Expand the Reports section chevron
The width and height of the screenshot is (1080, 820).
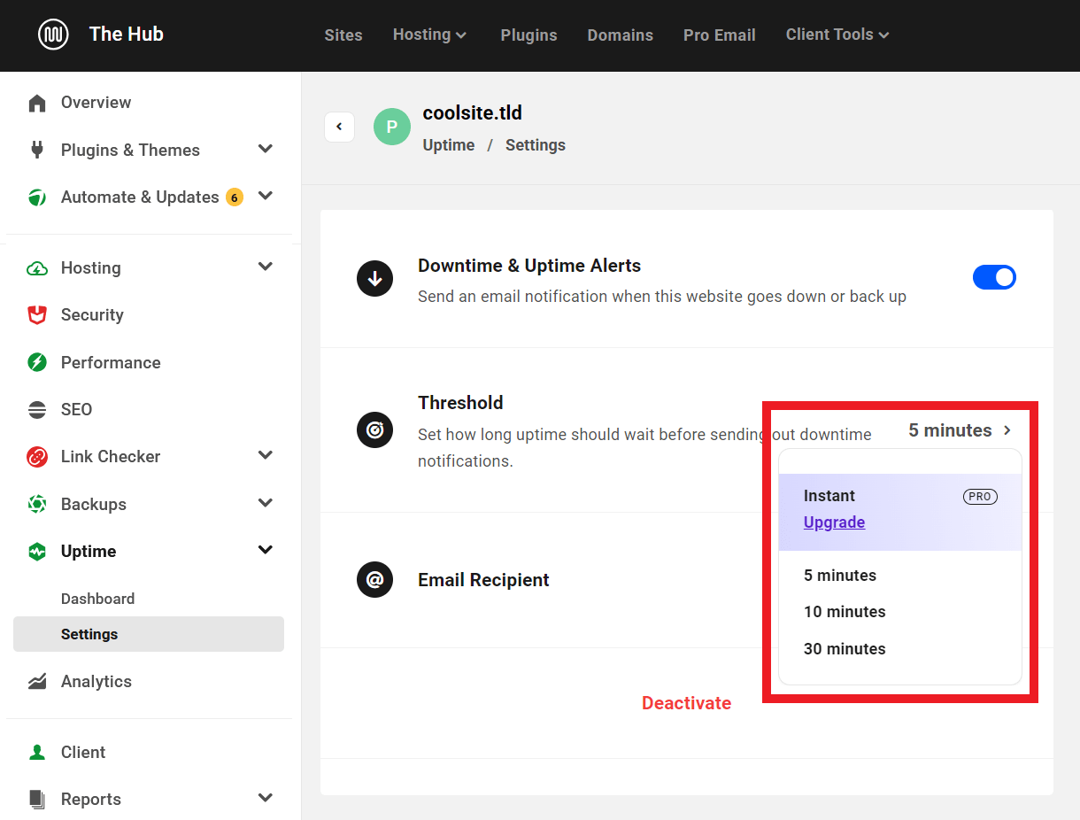click(x=265, y=798)
